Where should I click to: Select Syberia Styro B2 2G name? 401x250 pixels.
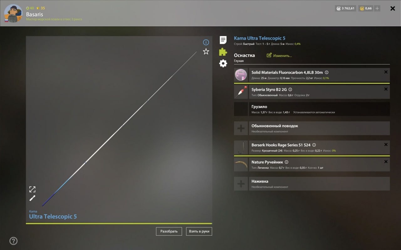(x=269, y=89)
